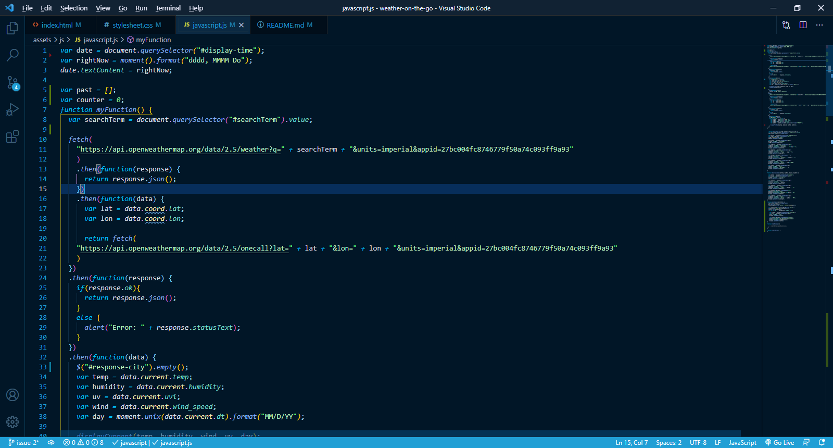Switch to the README.md tab
The image size is (833, 448).
click(x=289, y=25)
